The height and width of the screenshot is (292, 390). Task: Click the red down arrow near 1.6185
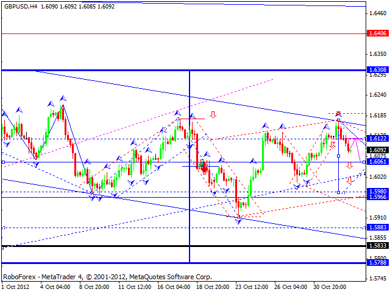[x=338, y=113]
